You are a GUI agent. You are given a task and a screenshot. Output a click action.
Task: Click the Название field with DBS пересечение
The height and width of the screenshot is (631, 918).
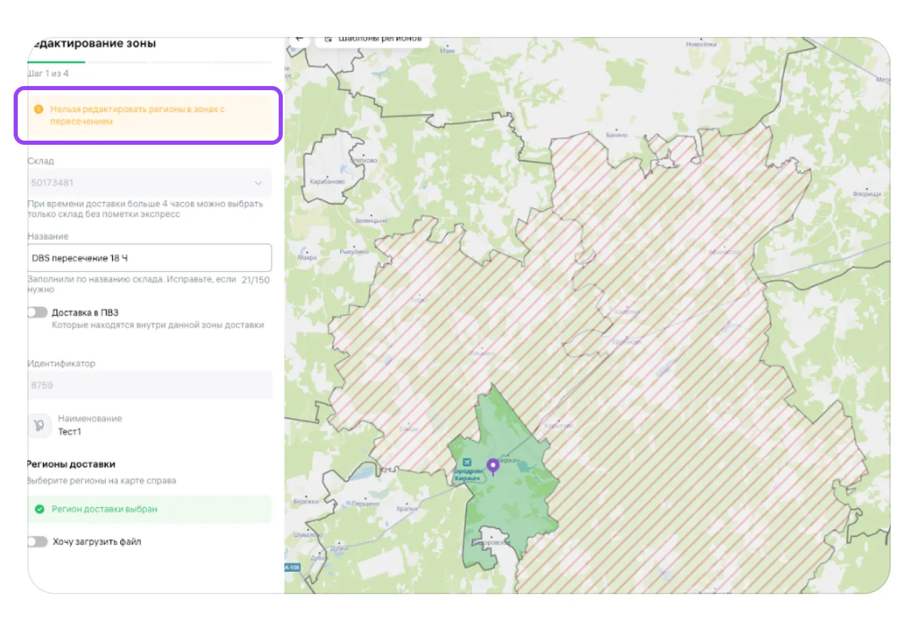click(149, 258)
